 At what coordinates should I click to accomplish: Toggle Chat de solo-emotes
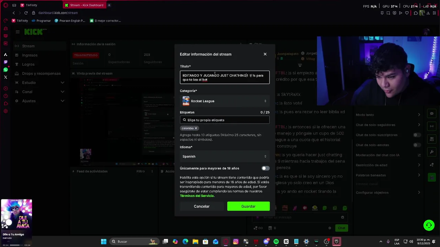pos(417,145)
